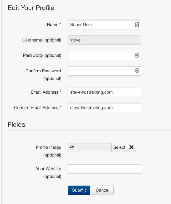Click the empty Profile Image path box
Screen dimensions: 171x204
pos(94,147)
